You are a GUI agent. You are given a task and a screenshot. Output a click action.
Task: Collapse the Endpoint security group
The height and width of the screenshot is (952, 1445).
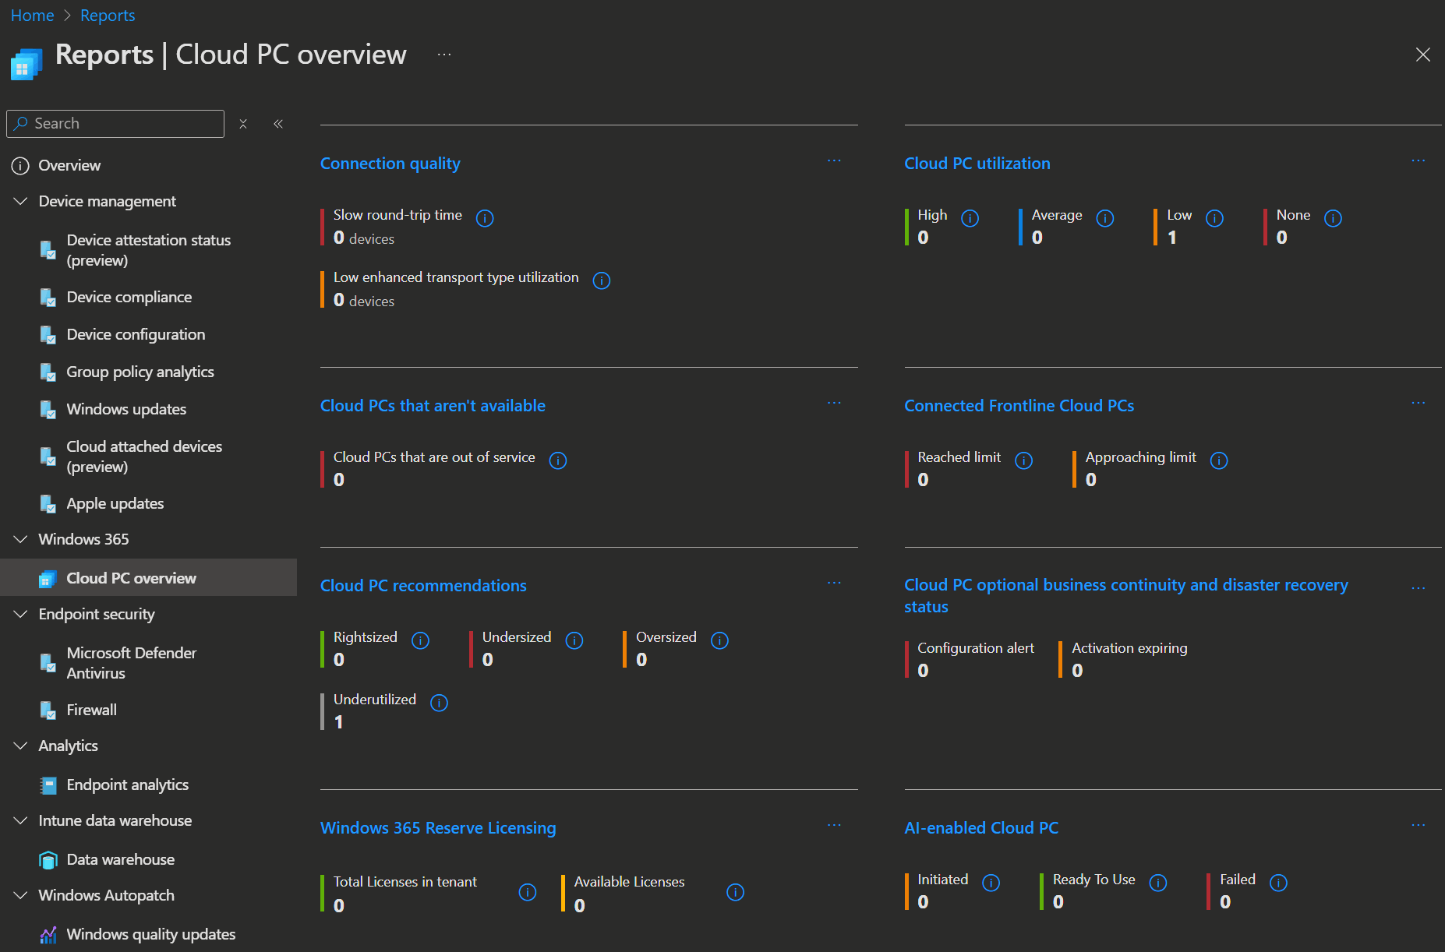[21, 615]
